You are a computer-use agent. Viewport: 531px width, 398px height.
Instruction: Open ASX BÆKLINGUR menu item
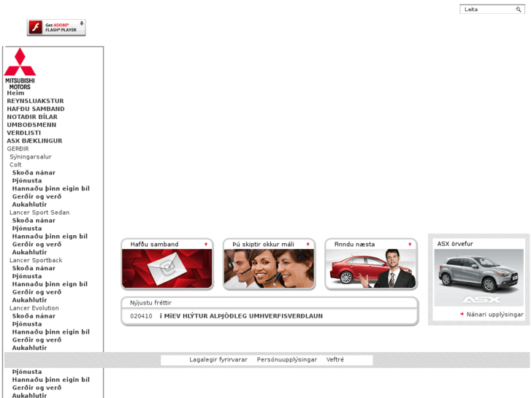coord(34,141)
